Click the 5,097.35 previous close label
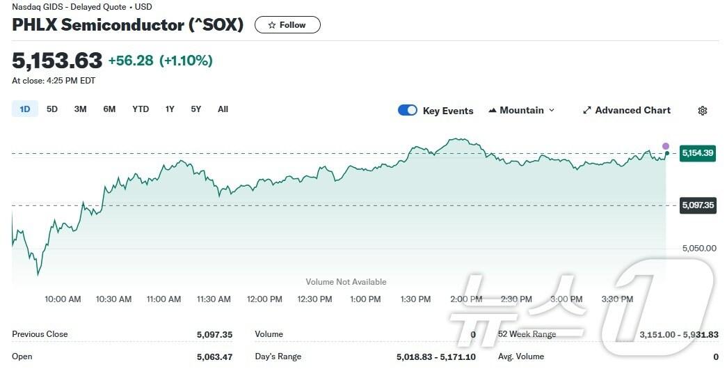Image resolution: width=727 pixels, height=369 pixels. coord(698,205)
